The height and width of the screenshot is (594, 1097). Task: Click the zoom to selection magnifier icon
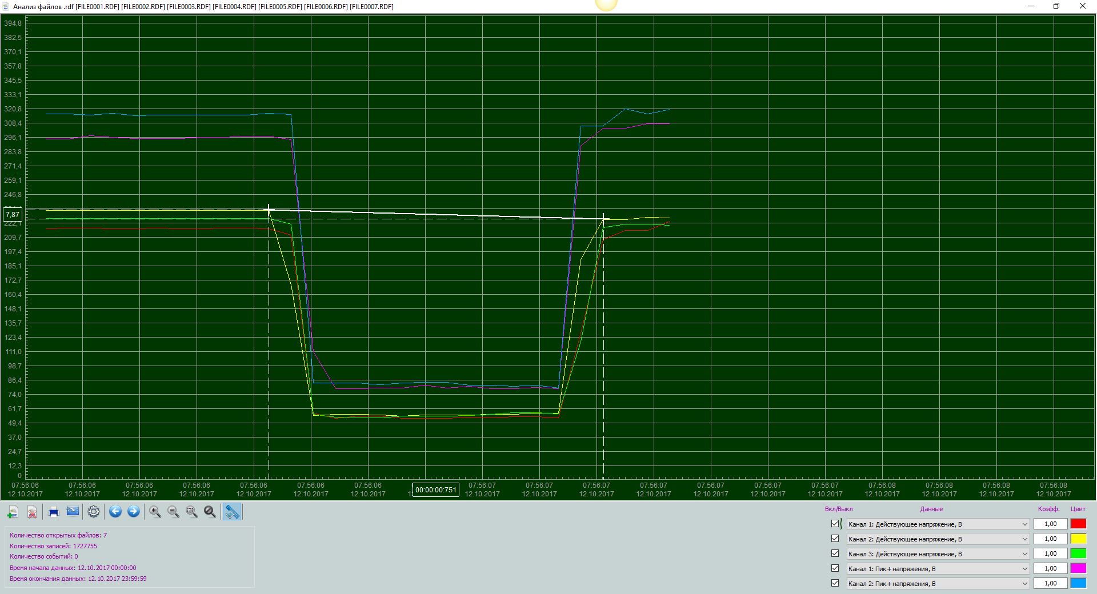(x=192, y=512)
